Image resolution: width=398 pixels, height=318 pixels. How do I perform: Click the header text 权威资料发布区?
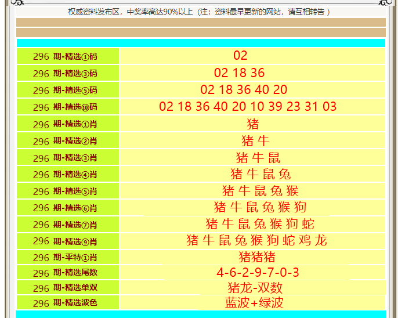pyautogui.click(x=93, y=12)
